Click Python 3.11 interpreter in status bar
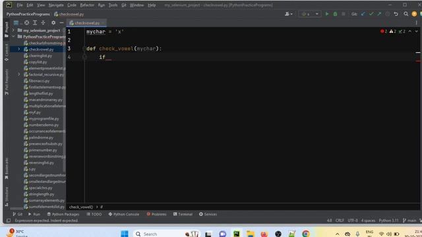Screen dimensions: 422x237 pyautogui.click(x=388, y=221)
